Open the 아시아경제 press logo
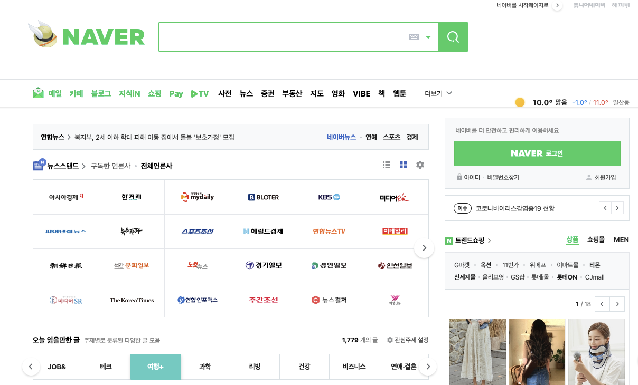This screenshot has height=385, width=638. pyautogui.click(x=66, y=197)
